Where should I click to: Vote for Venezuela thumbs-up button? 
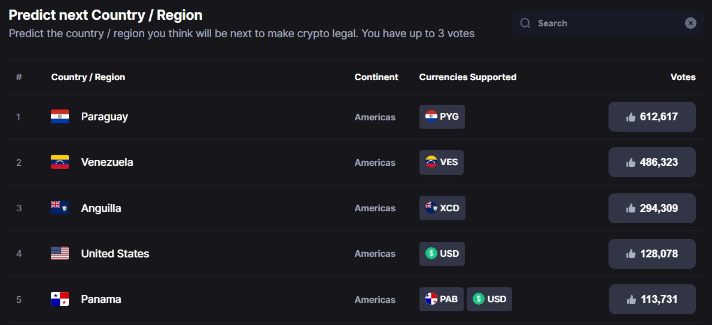tap(652, 162)
